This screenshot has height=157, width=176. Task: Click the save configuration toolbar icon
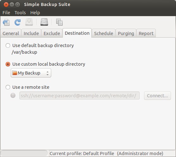pos(6,22)
